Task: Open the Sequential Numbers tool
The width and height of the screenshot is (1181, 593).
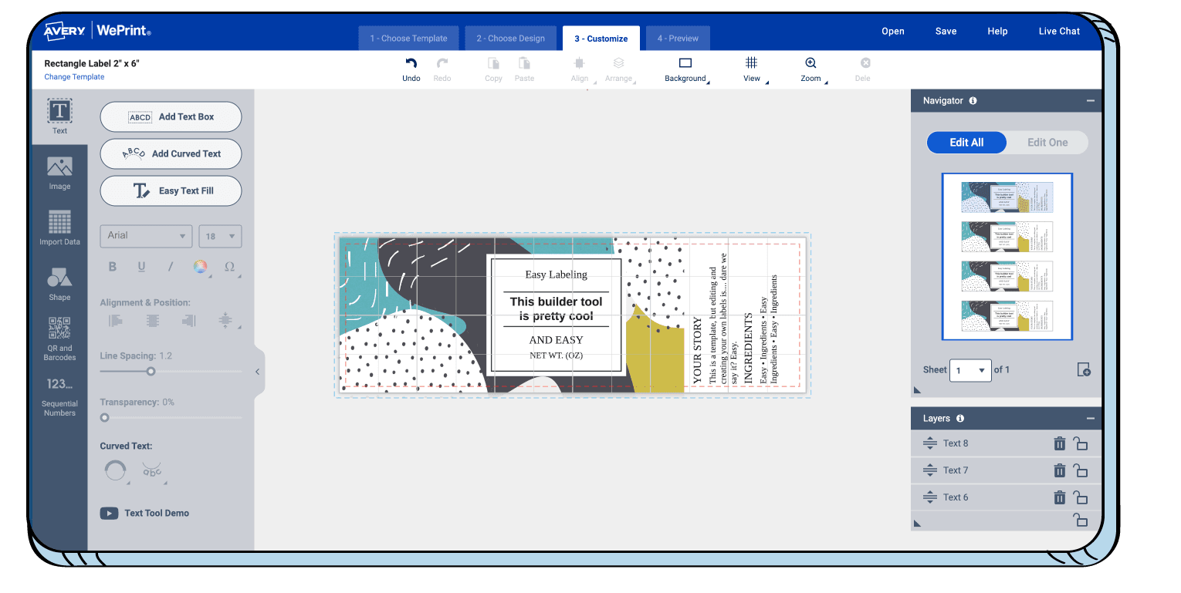Action: [59, 395]
